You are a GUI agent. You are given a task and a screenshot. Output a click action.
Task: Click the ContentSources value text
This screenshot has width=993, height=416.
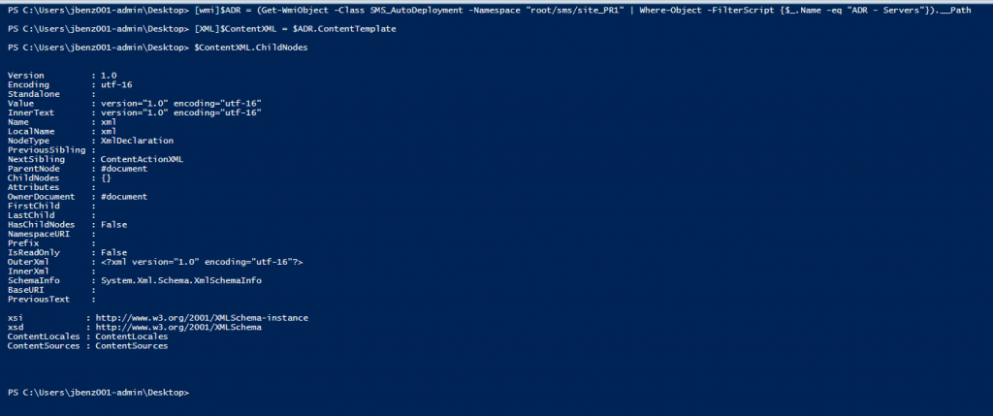131,345
